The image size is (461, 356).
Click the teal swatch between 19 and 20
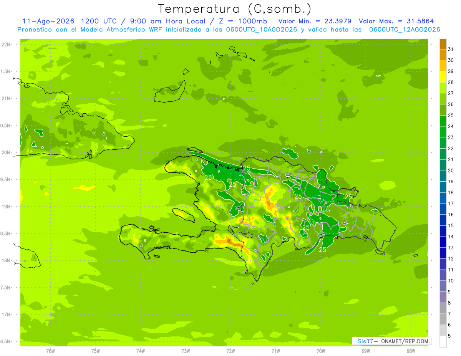[x=443, y=176]
